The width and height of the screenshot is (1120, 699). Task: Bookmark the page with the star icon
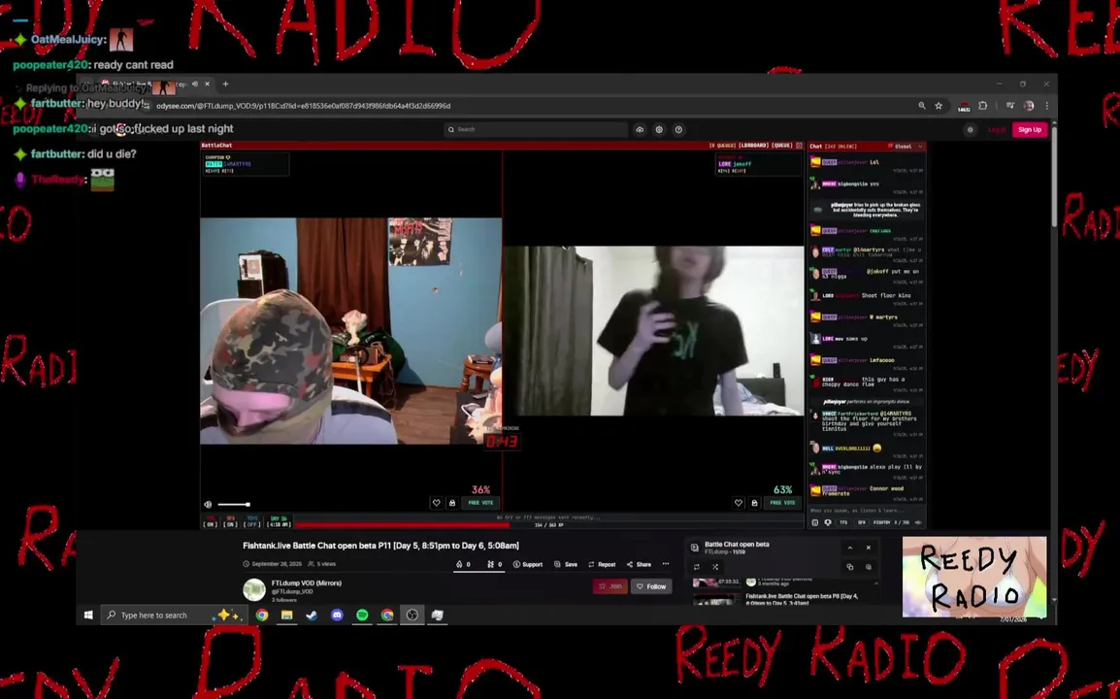[939, 106]
